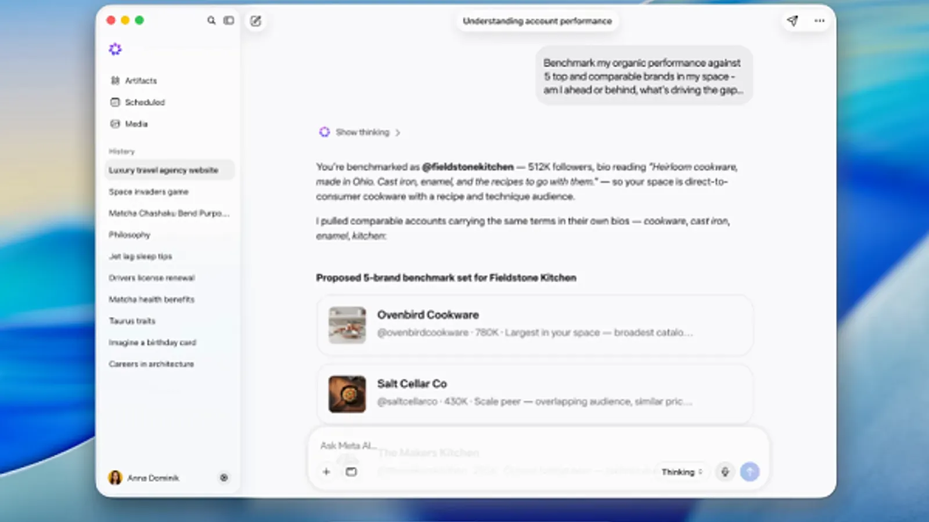The width and height of the screenshot is (929, 522).
Task: Click the blue send arrow button
Action: point(750,472)
